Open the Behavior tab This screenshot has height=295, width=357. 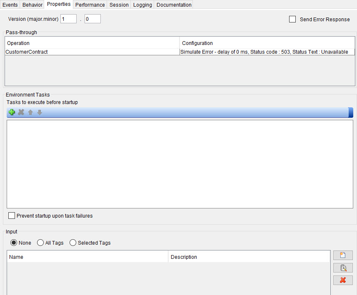pyautogui.click(x=32, y=5)
